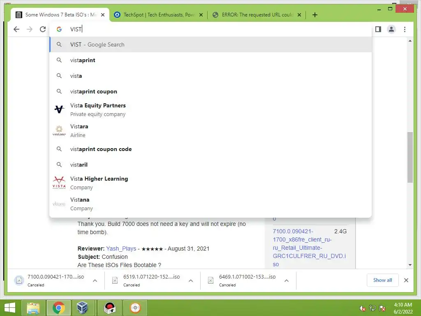Open File Explorer from the taskbar
The height and width of the screenshot is (316, 421).
33,308
